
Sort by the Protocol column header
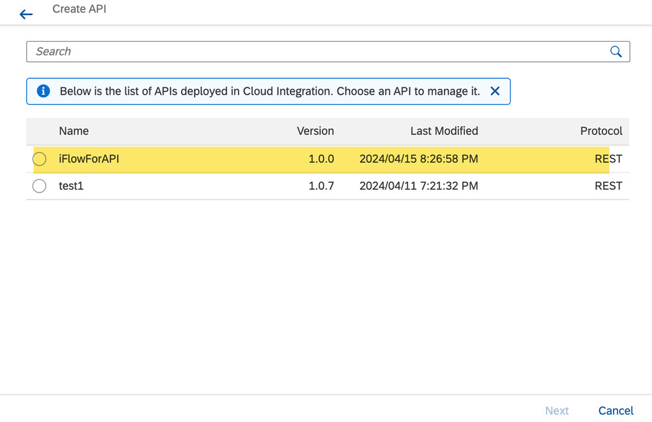[x=601, y=131]
